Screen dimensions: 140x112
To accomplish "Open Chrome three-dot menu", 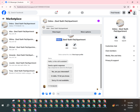I will point(137,7).
